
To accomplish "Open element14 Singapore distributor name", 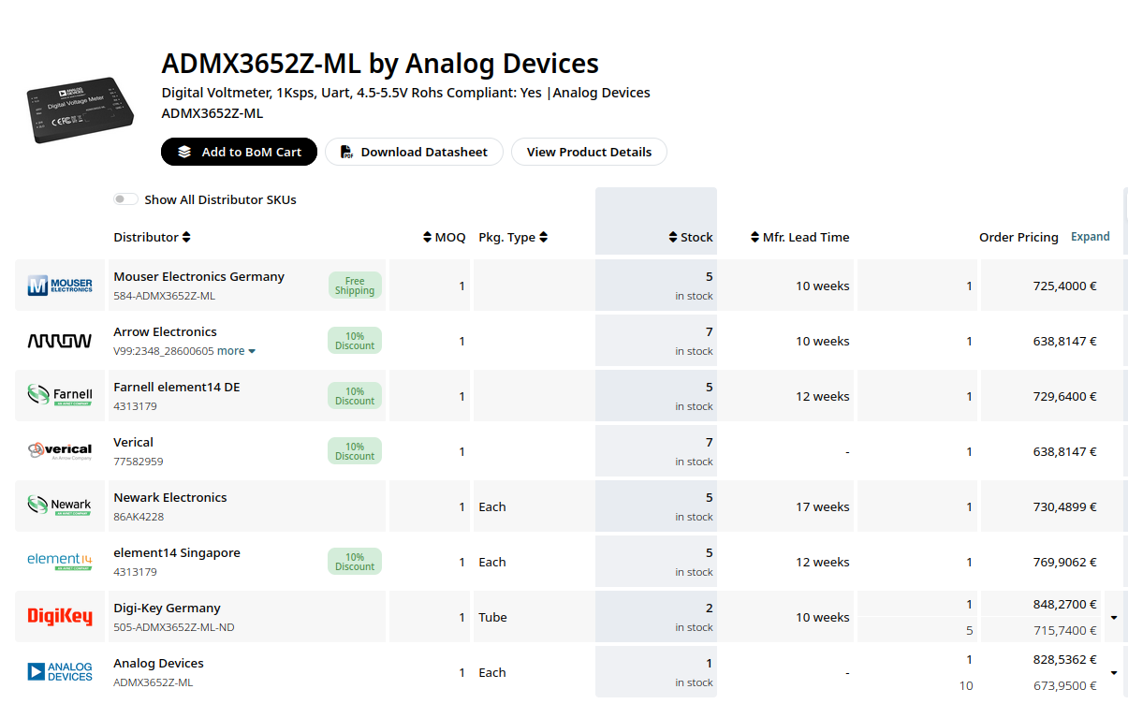I will click(177, 552).
